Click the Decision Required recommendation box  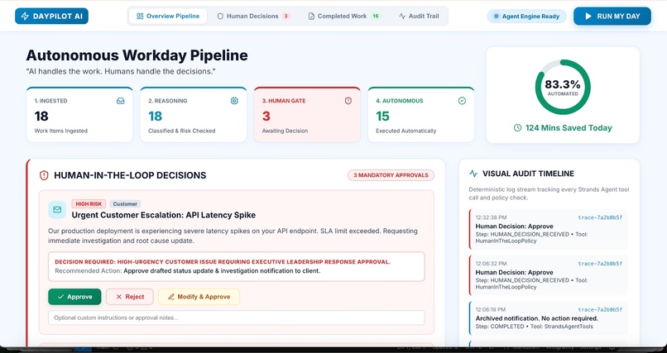tap(236, 266)
